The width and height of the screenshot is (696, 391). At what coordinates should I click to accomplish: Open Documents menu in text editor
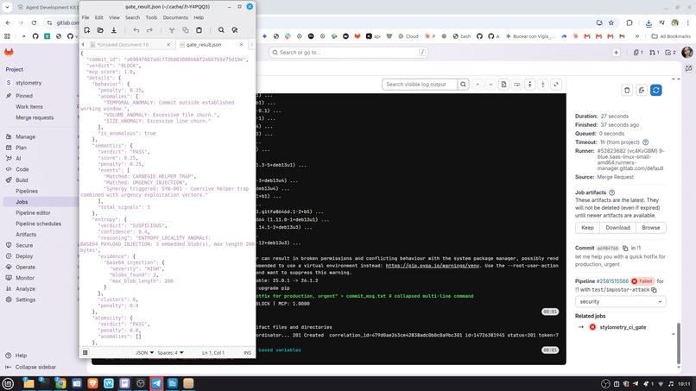tap(175, 18)
